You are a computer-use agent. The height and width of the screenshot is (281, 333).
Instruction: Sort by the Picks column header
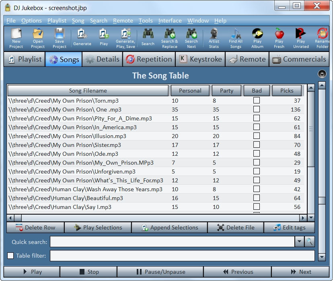(x=287, y=91)
